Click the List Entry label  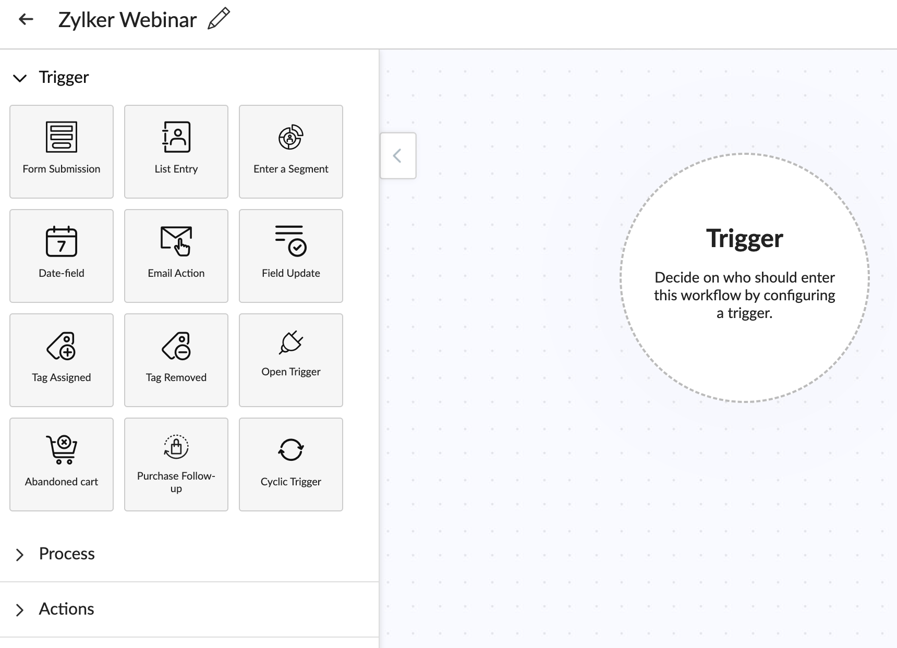coord(176,169)
